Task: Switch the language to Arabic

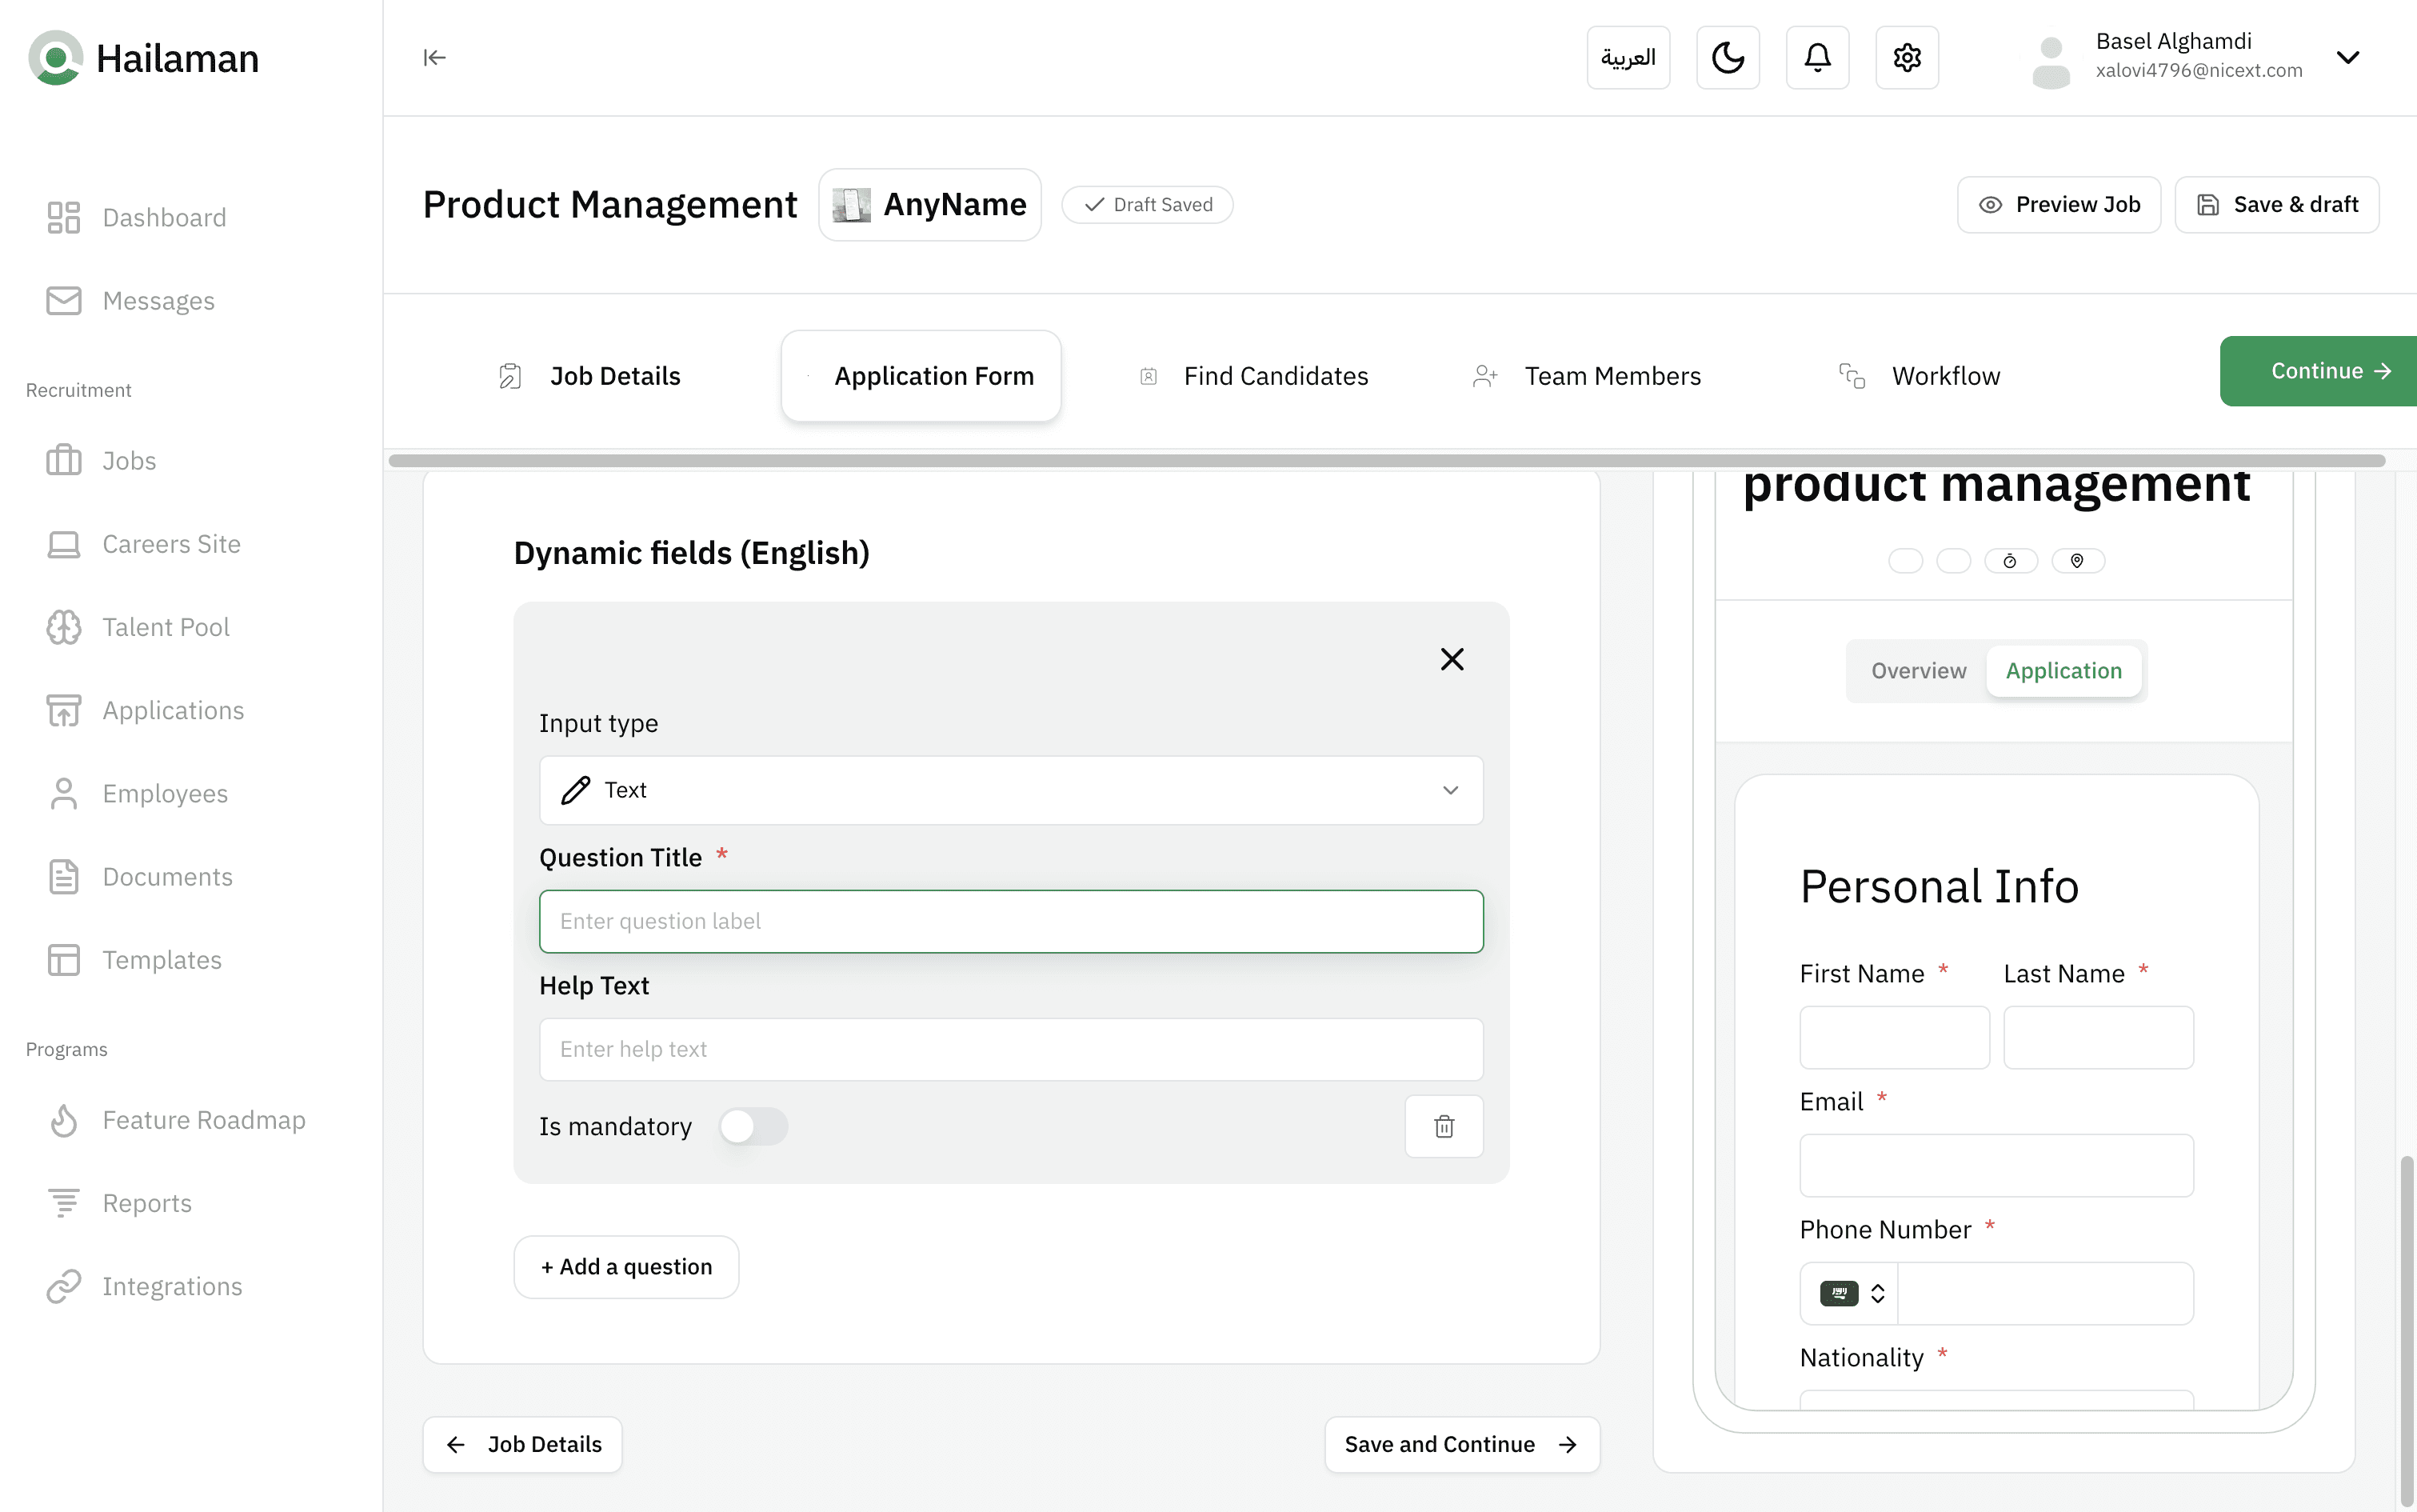Action: tap(1628, 58)
